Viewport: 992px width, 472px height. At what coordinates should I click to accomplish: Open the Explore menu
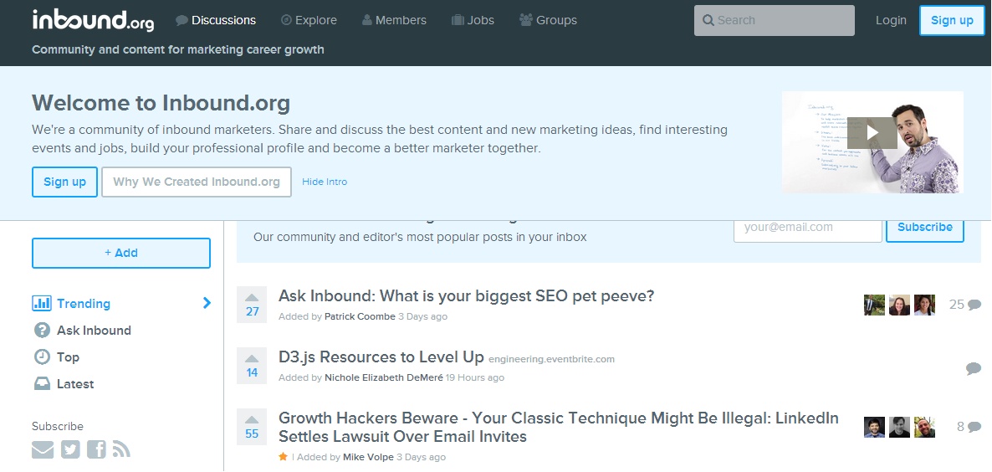[309, 20]
